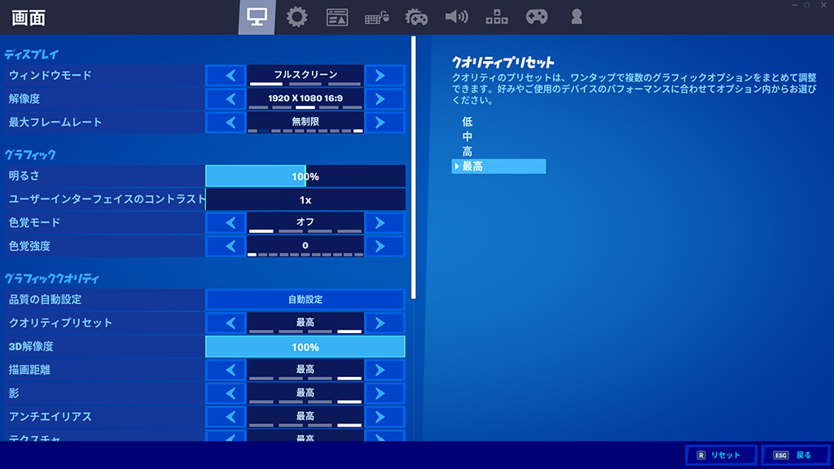Open the game settings gear tab
The width and height of the screenshot is (834, 469).
[x=296, y=17]
